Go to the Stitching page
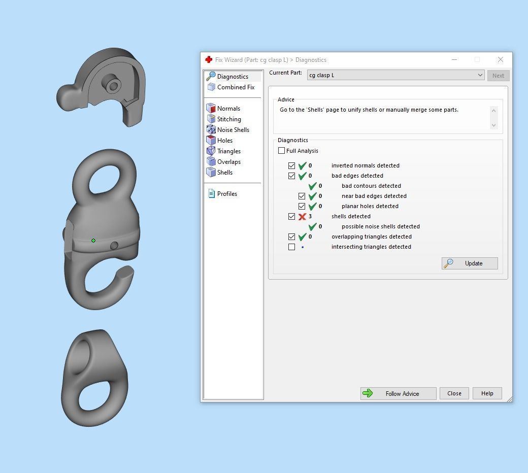This screenshot has width=528, height=473. (229, 119)
